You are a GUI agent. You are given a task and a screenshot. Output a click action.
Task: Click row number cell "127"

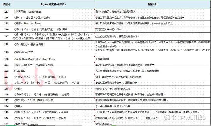6,100
